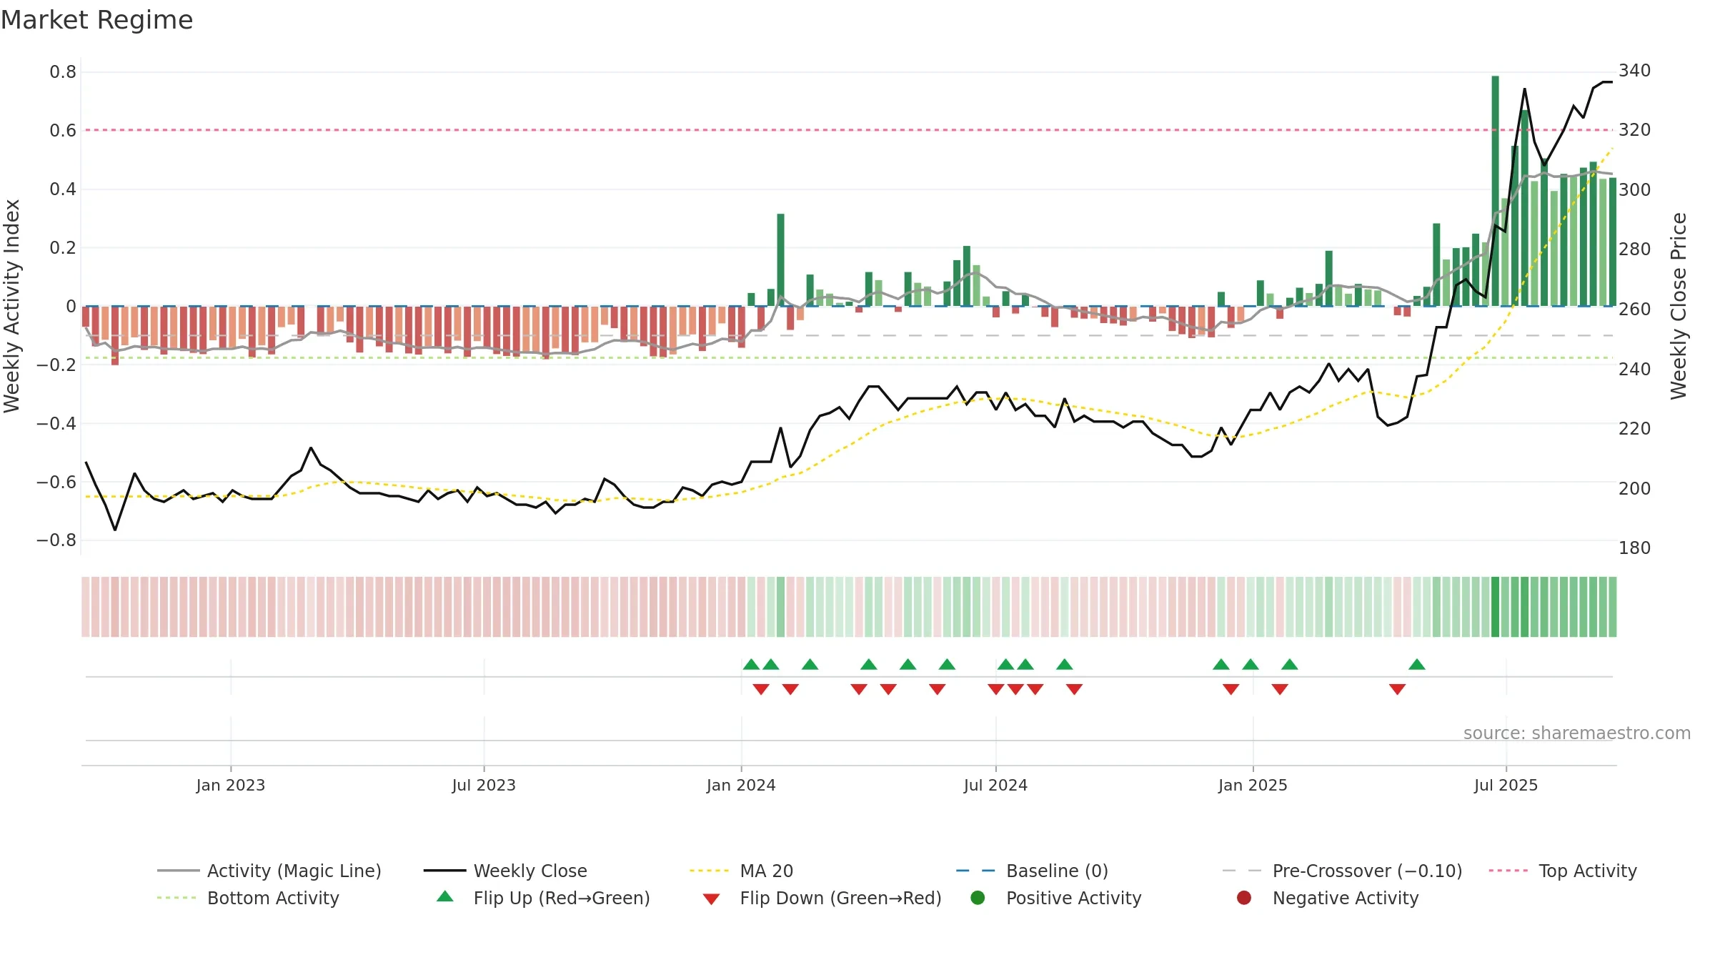Click the Jul 2024 x-axis label
The height and width of the screenshot is (965, 1715).
click(x=995, y=785)
